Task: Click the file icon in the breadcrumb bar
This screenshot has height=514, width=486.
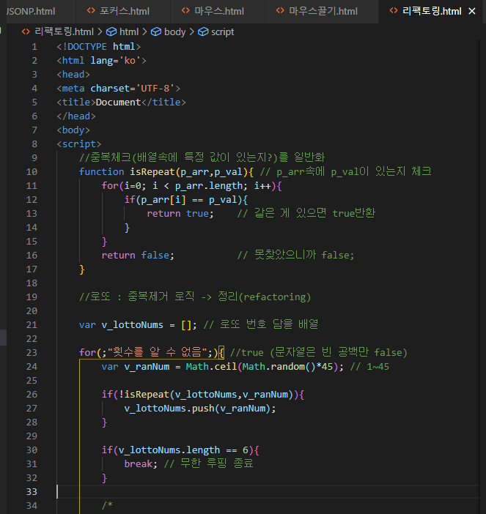Action: click(26, 32)
